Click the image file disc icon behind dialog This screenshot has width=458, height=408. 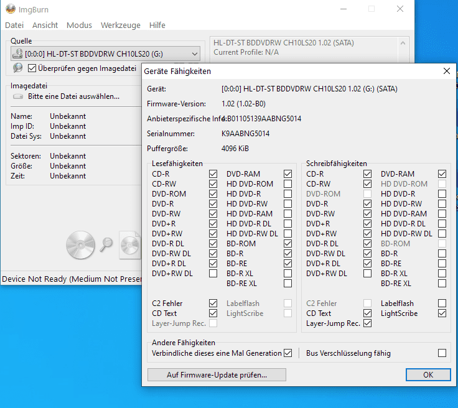pos(130,245)
